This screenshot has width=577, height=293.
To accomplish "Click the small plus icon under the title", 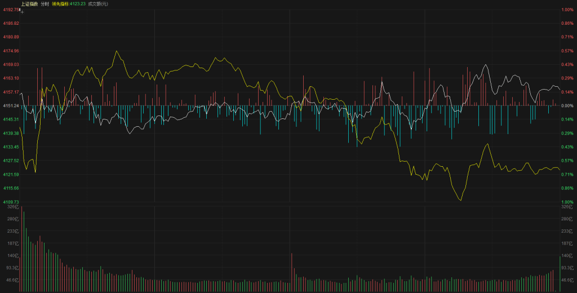I will 22,11.
